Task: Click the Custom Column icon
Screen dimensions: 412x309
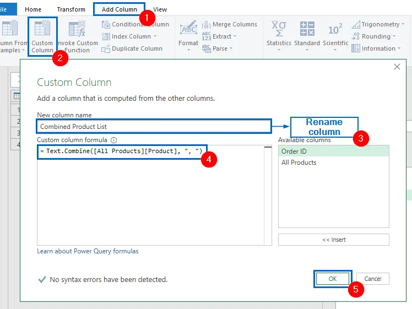Action: [x=42, y=28]
